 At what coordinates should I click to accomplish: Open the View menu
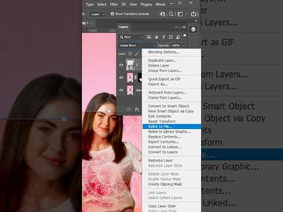(133, 5)
